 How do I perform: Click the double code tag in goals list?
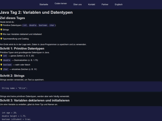click(33, 25)
